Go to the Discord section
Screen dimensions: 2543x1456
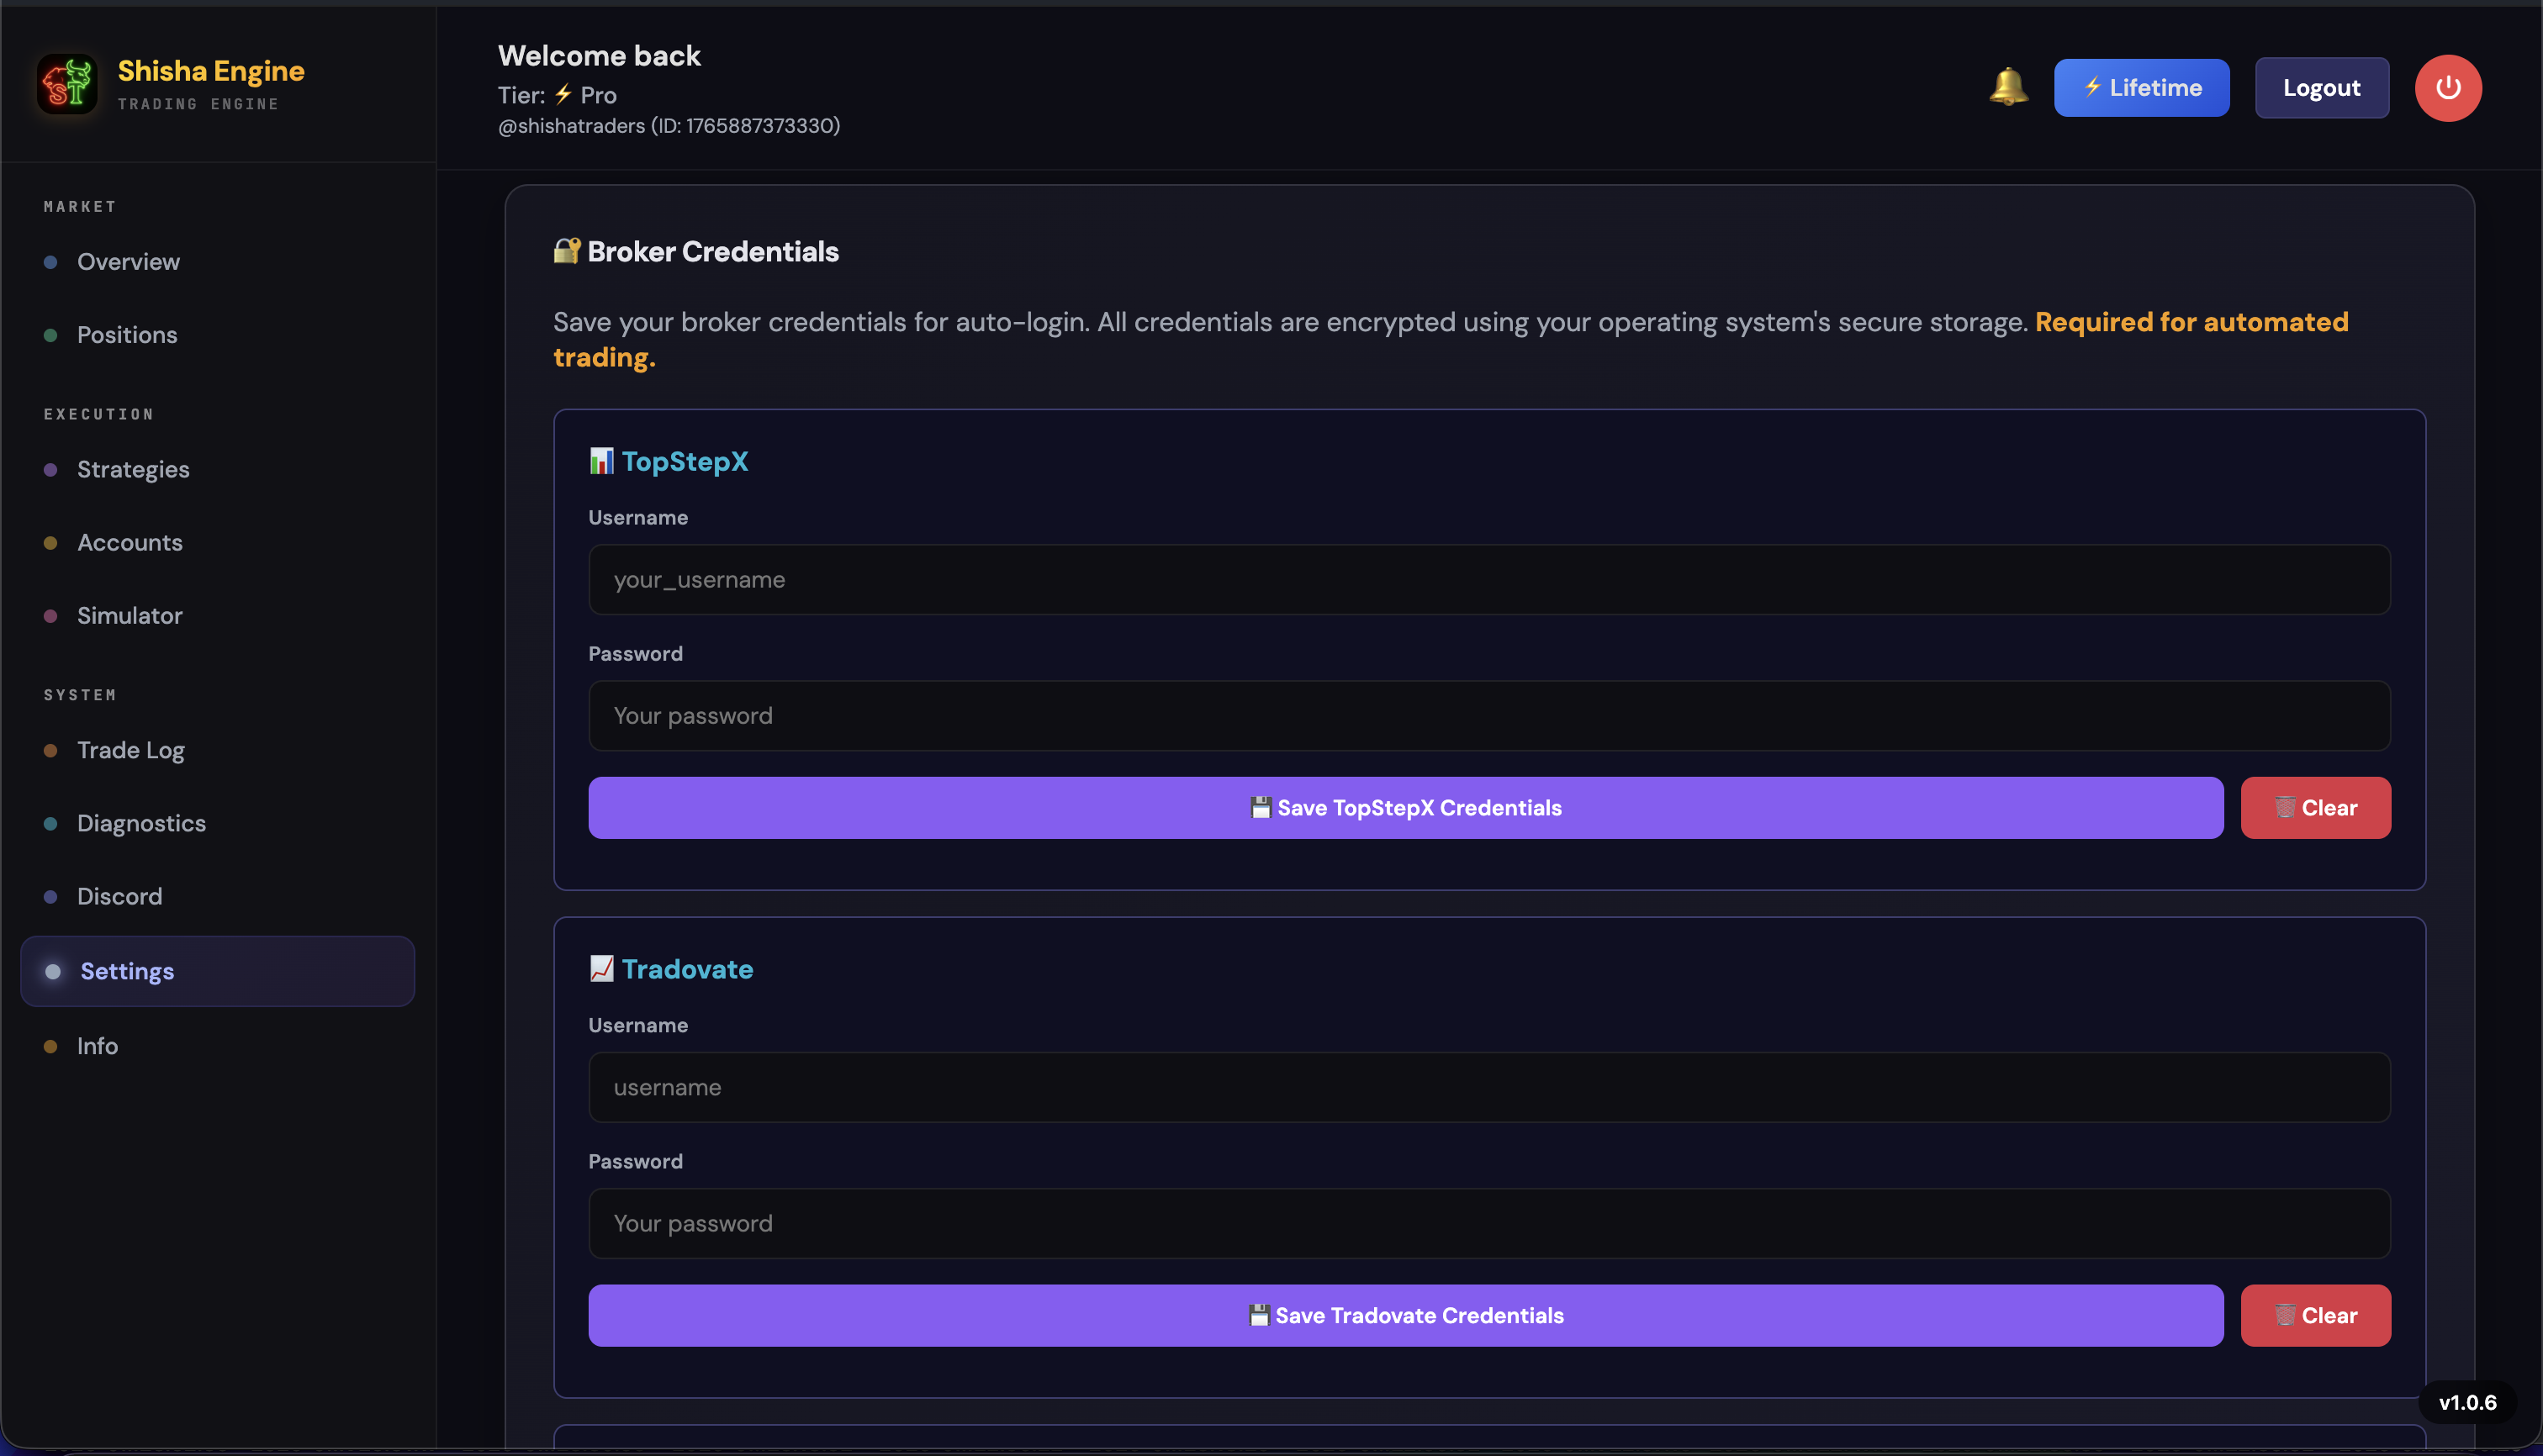120,896
